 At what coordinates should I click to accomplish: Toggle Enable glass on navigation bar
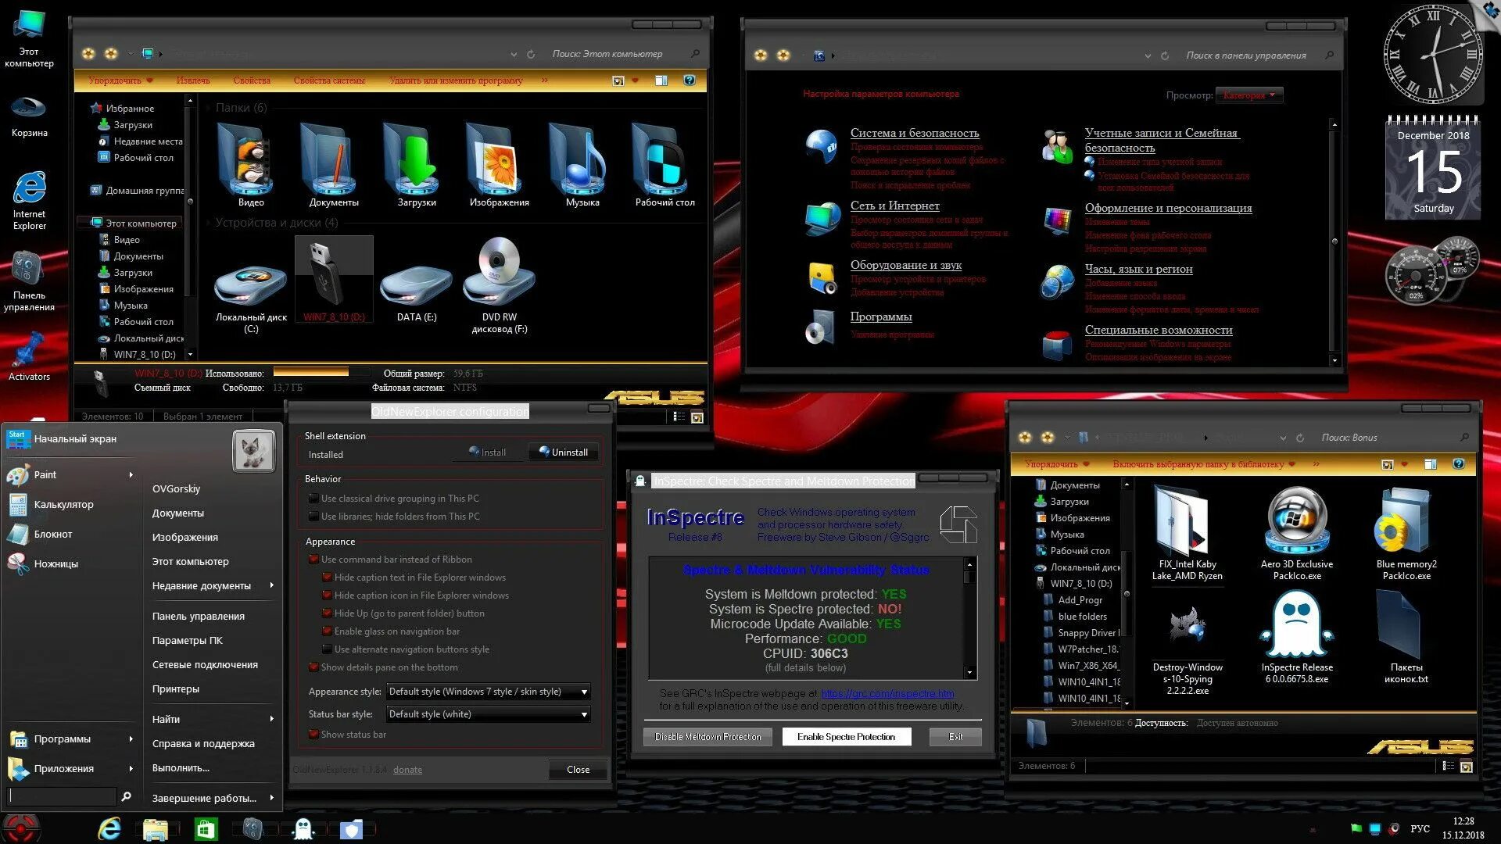coord(327,631)
